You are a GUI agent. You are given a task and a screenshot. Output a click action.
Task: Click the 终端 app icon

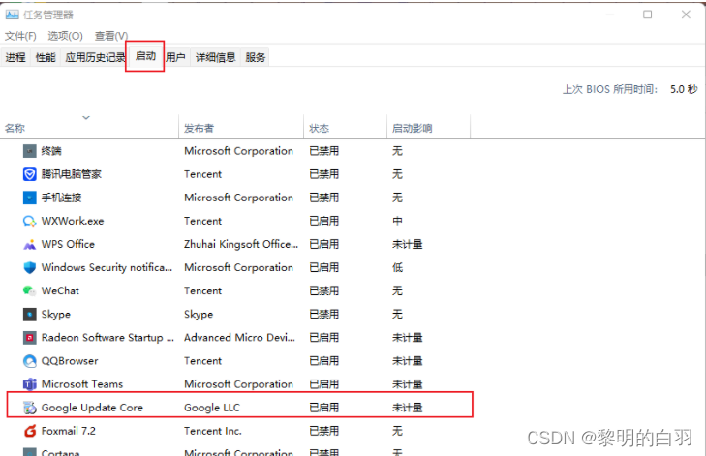29,151
